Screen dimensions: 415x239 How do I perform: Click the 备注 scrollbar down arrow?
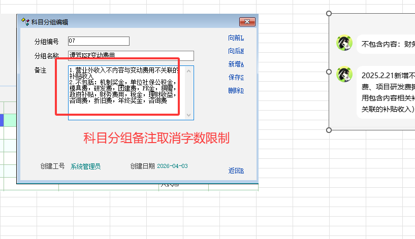[x=189, y=116]
